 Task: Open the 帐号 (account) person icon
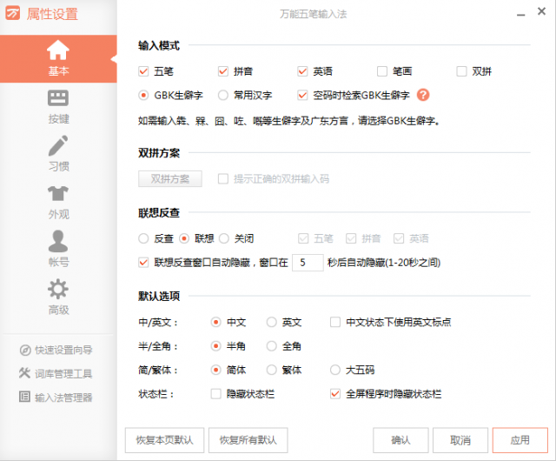(x=58, y=240)
